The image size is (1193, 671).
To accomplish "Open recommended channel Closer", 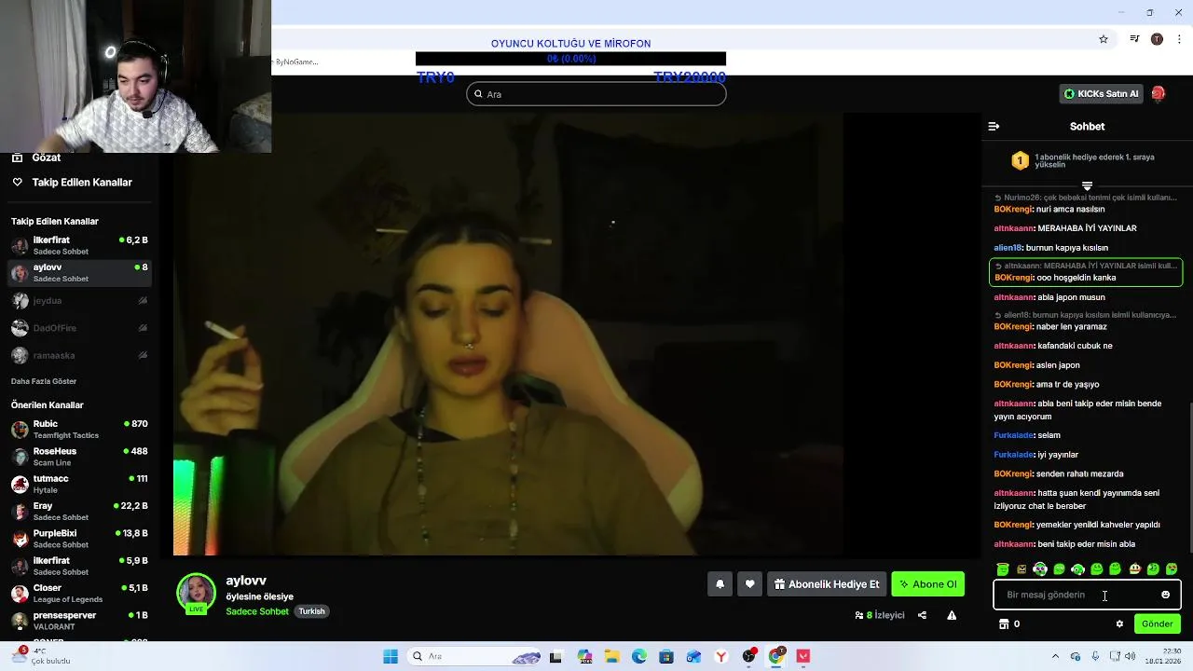I will click(x=79, y=593).
